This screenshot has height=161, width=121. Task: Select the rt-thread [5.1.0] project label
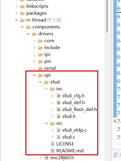click(43, 20)
